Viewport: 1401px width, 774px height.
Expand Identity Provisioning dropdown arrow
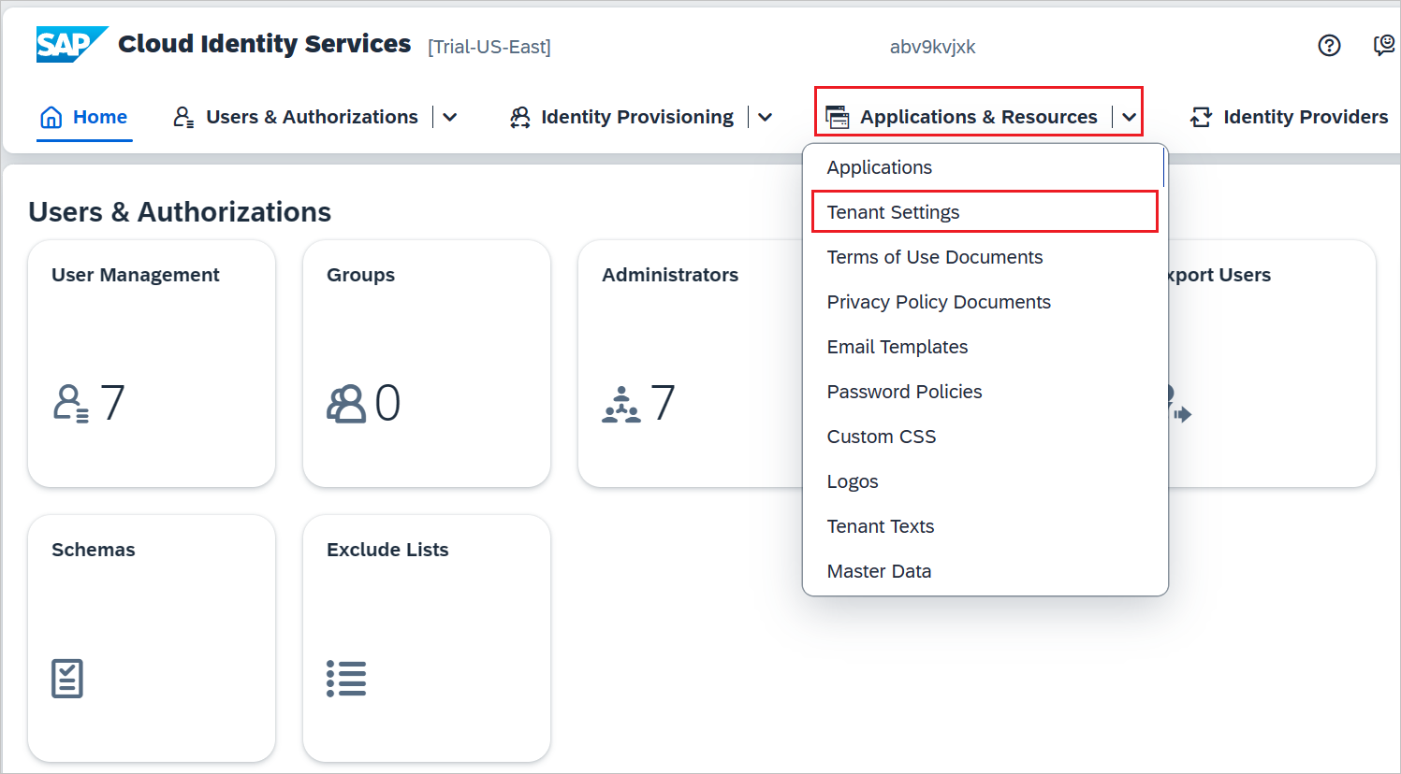pyautogui.click(x=766, y=117)
